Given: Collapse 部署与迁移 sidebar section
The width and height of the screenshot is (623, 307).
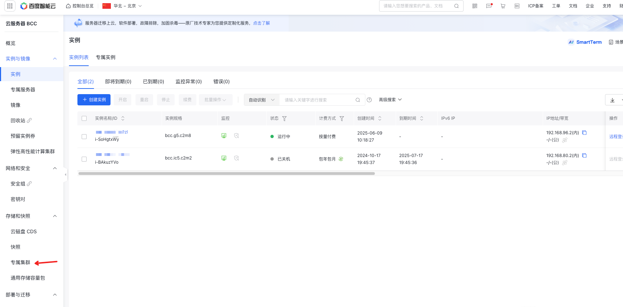Looking at the screenshot, I should click(x=55, y=295).
